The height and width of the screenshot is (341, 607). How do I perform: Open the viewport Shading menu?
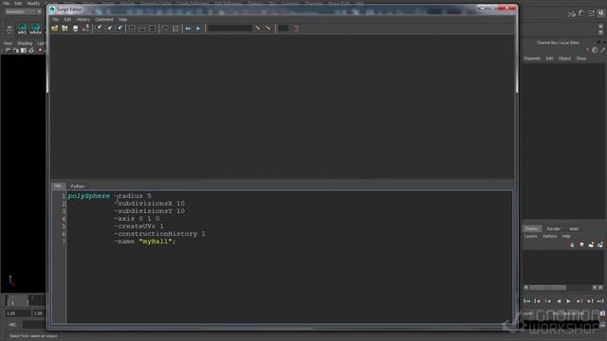(25, 44)
